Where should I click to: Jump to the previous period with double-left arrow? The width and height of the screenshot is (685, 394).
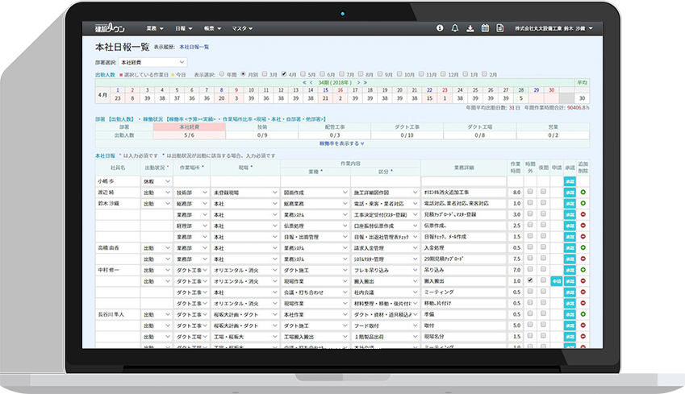304,82
